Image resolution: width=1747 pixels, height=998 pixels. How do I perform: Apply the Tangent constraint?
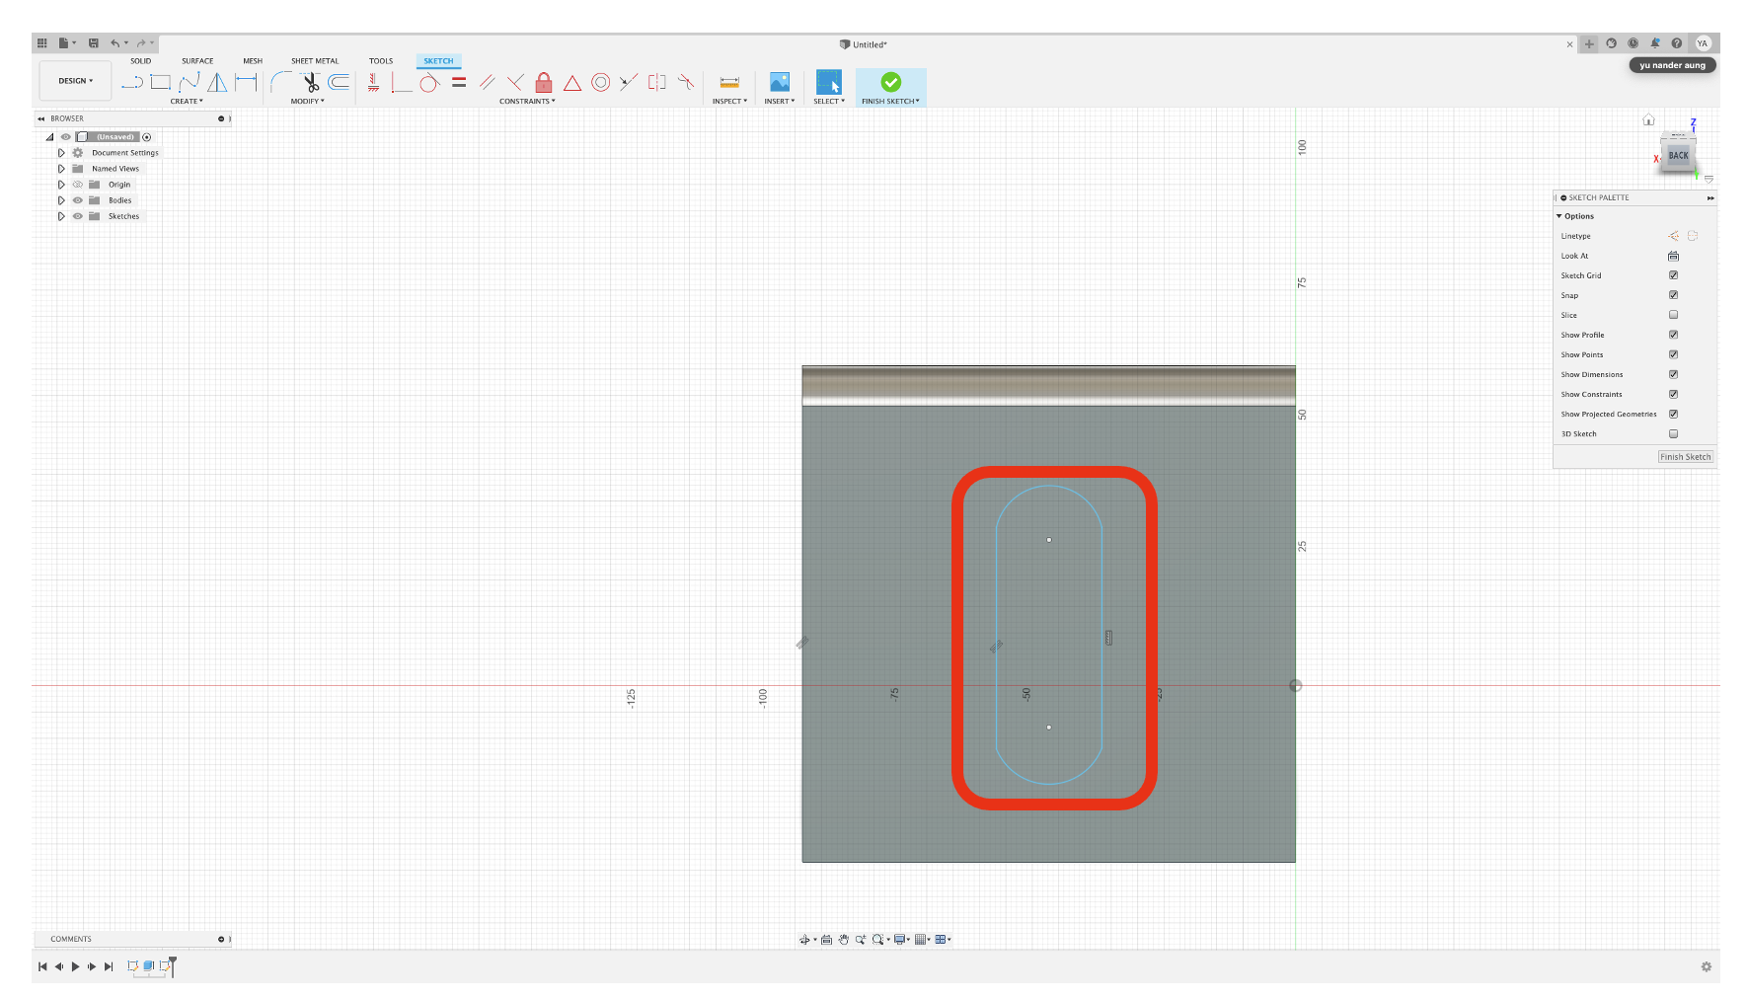point(429,82)
